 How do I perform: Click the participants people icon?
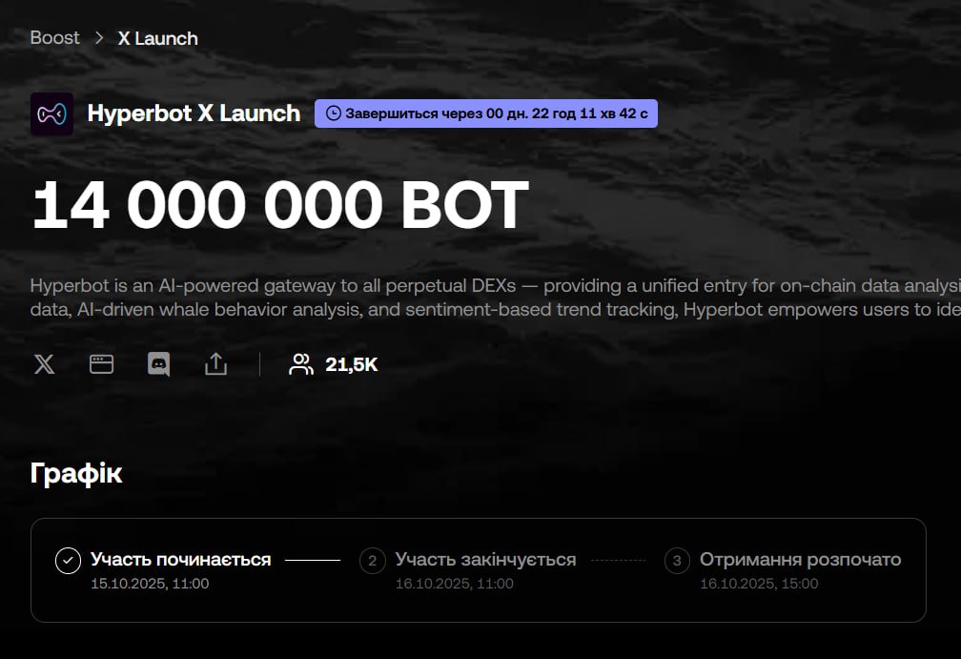click(x=301, y=363)
